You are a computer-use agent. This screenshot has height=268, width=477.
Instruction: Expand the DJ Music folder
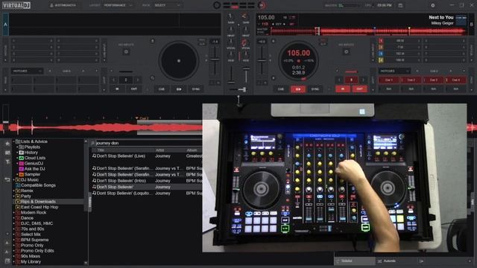13,180
